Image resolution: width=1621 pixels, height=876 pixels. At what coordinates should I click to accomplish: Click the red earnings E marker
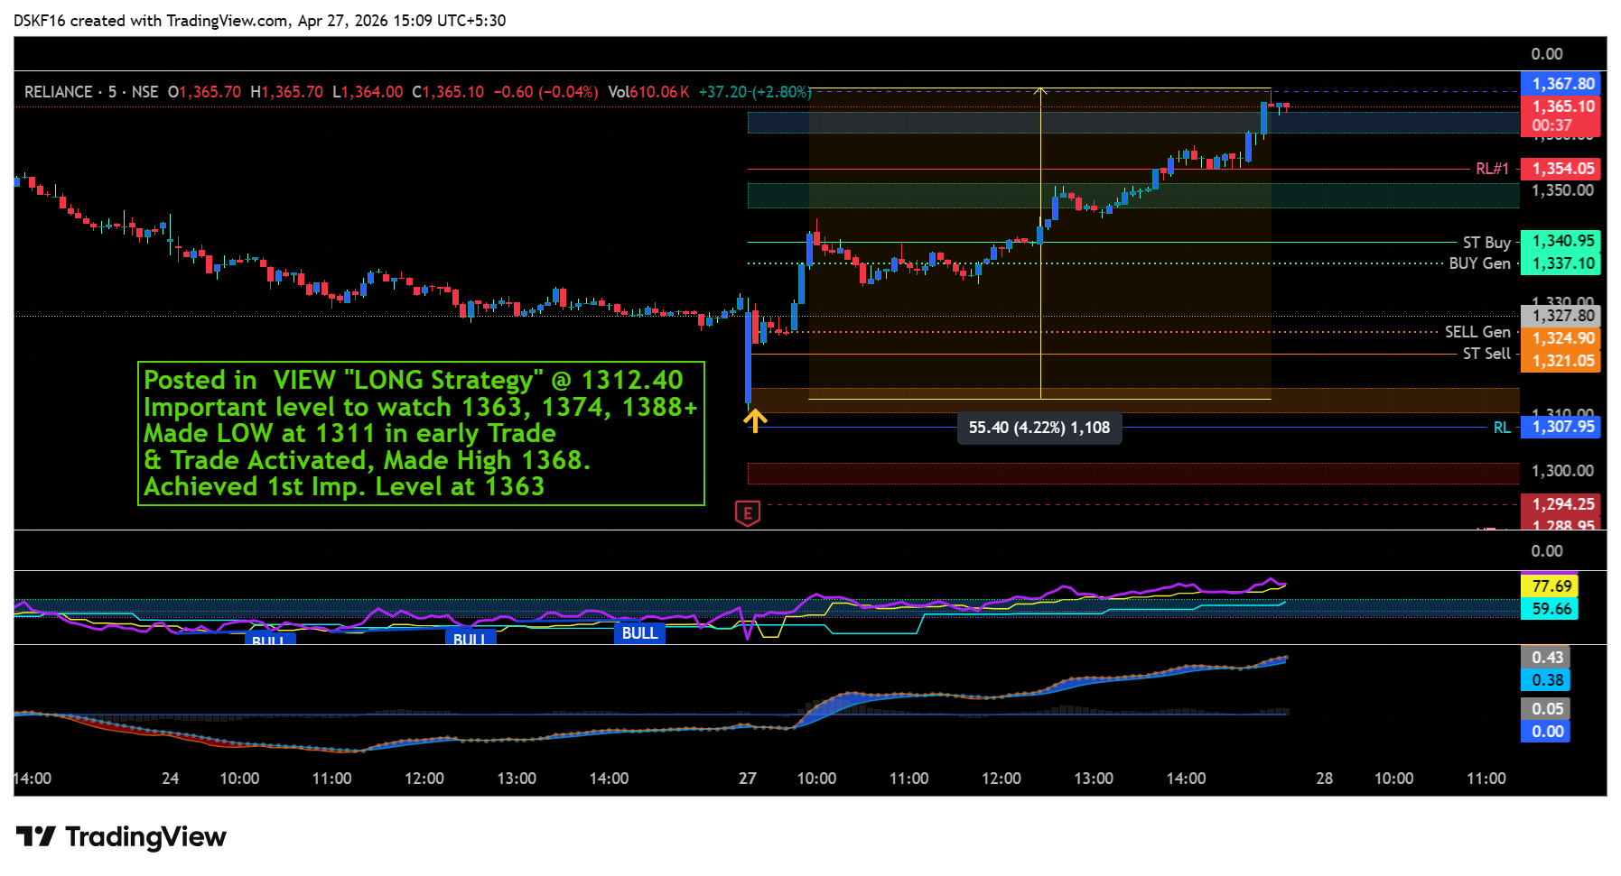click(x=748, y=513)
